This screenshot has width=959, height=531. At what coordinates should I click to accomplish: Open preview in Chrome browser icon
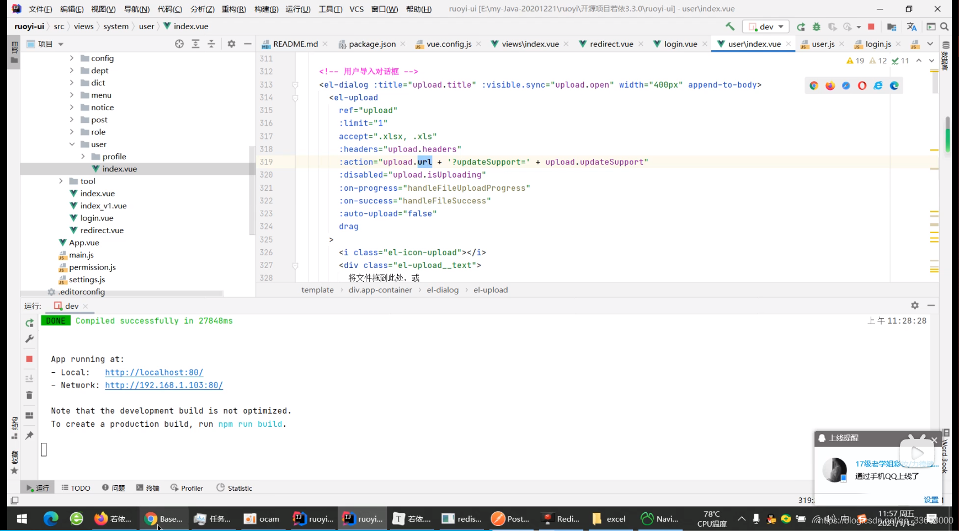click(814, 85)
